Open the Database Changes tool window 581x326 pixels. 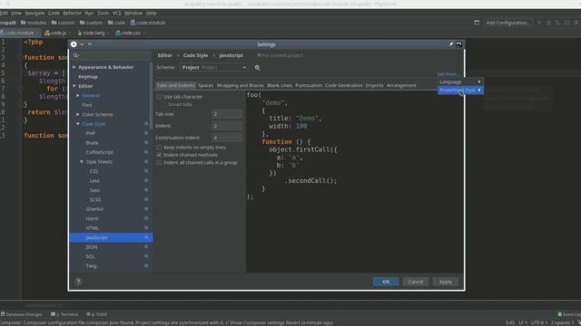tap(22, 314)
